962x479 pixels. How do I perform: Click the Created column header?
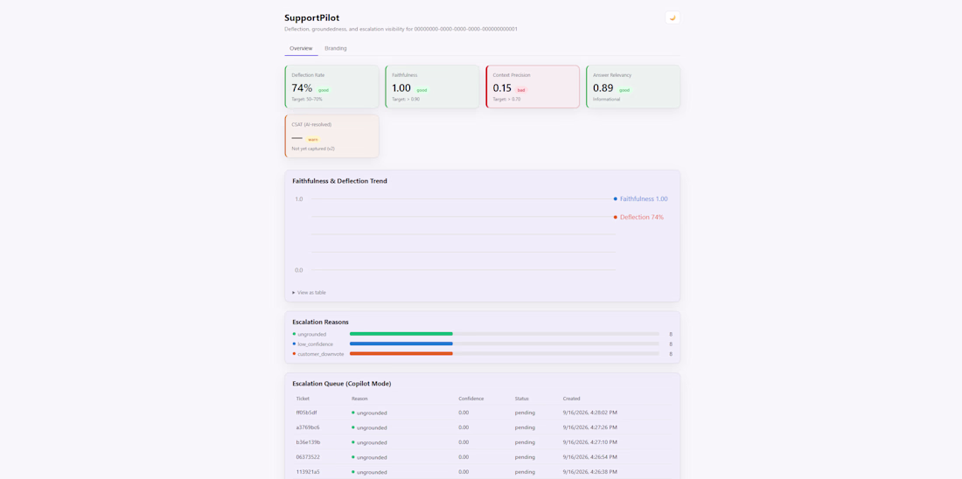tap(571, 399)
